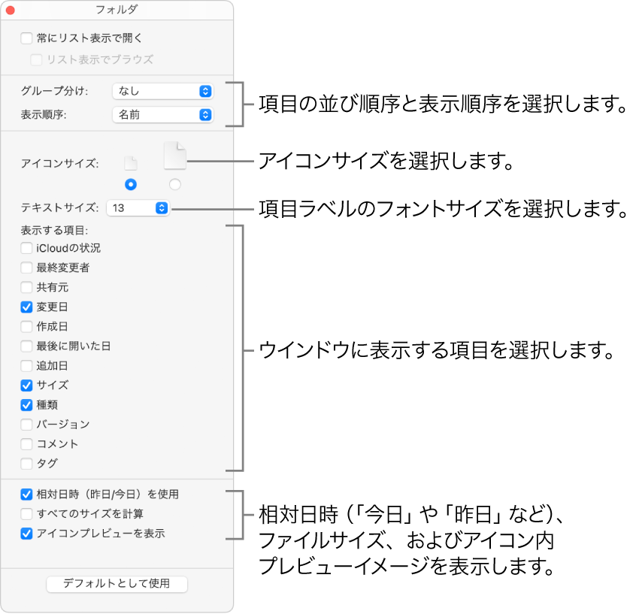Viewport: 636px width, 614px height.
Task: Open the テキストサイズ dropdown
Action: click(138, 208)
